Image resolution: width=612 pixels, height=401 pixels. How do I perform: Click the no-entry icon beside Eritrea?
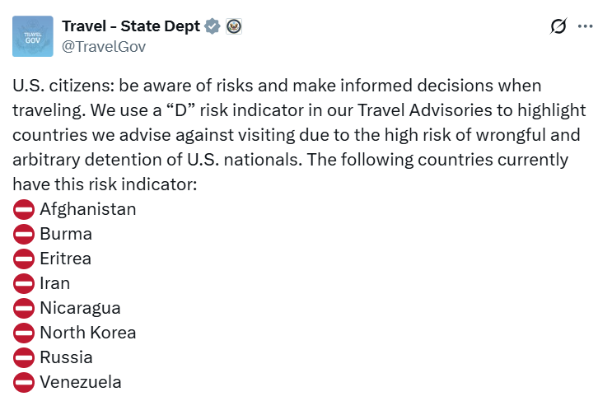(x=24, y=259)
